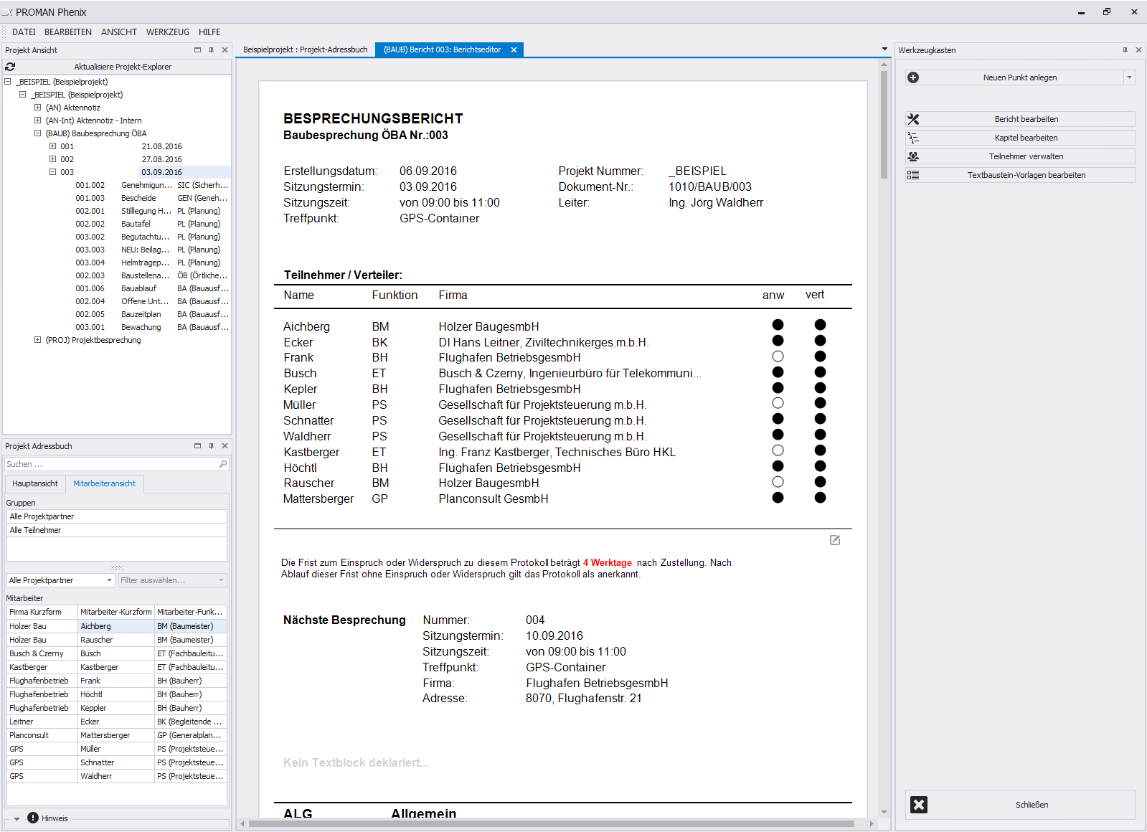Toggle Busch's vert distribution circle
This screenshot has width=1147, height=832.
820,372
